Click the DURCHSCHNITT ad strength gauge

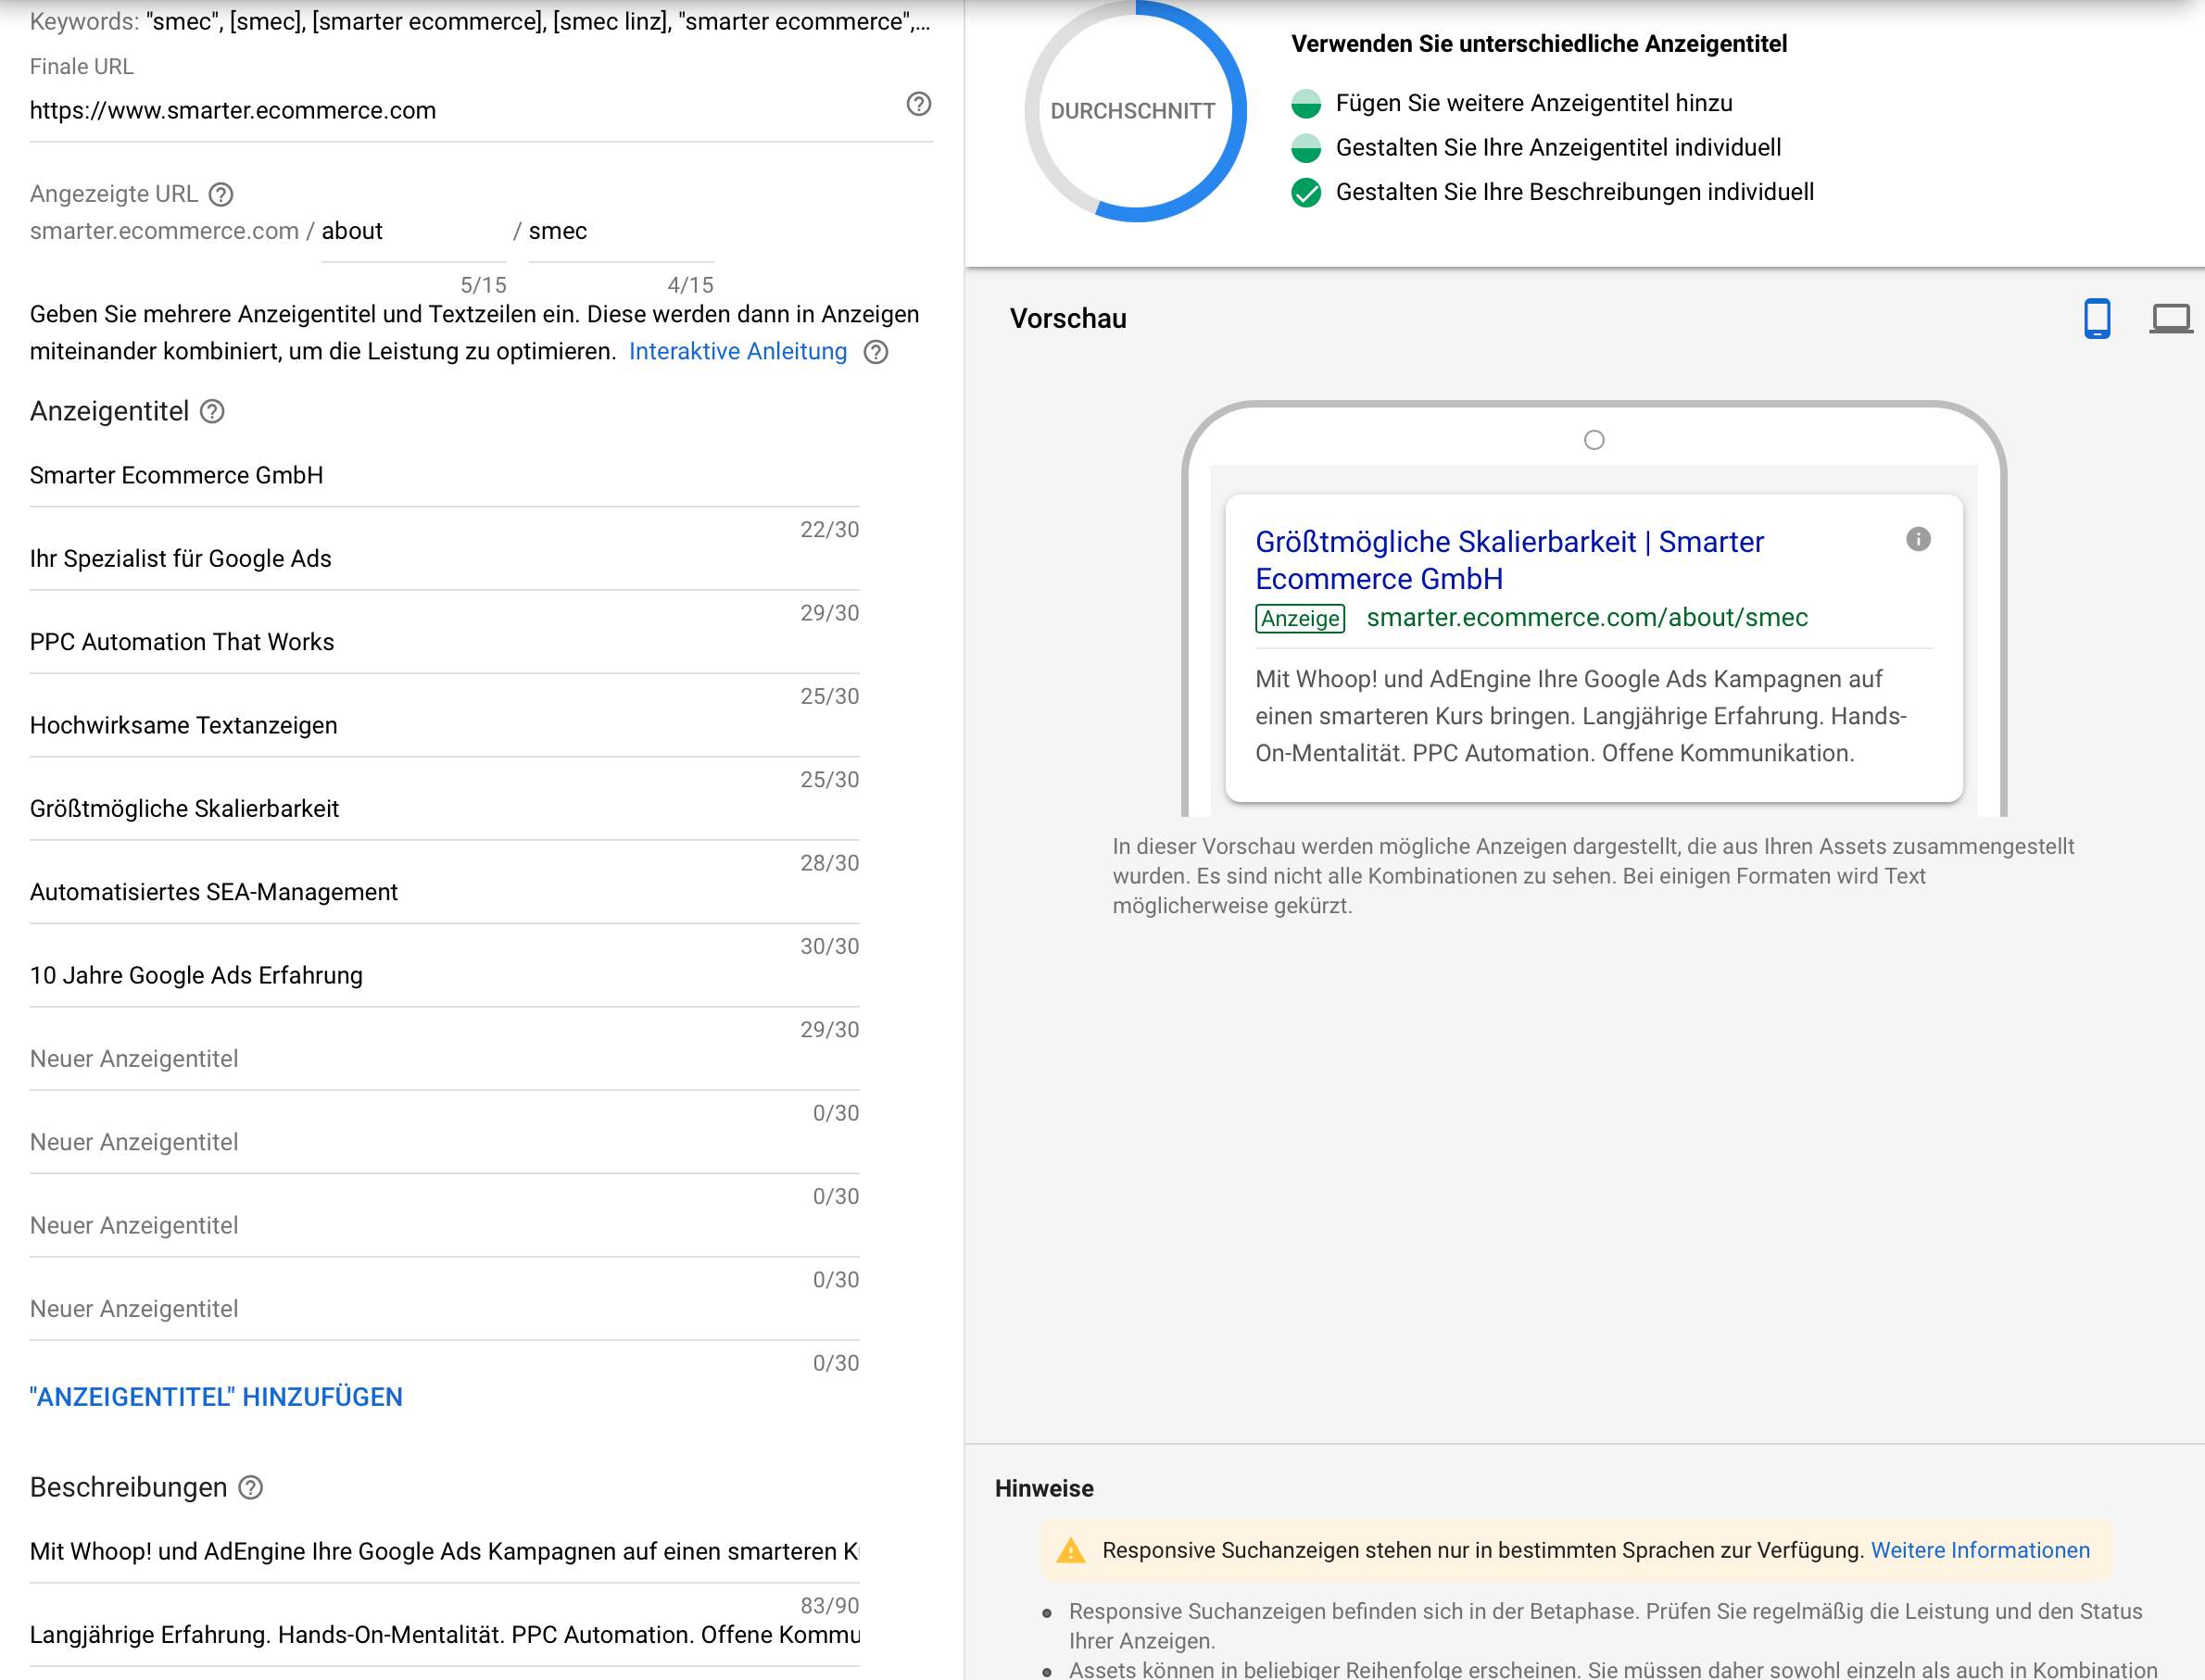[x=1136, y=111]
